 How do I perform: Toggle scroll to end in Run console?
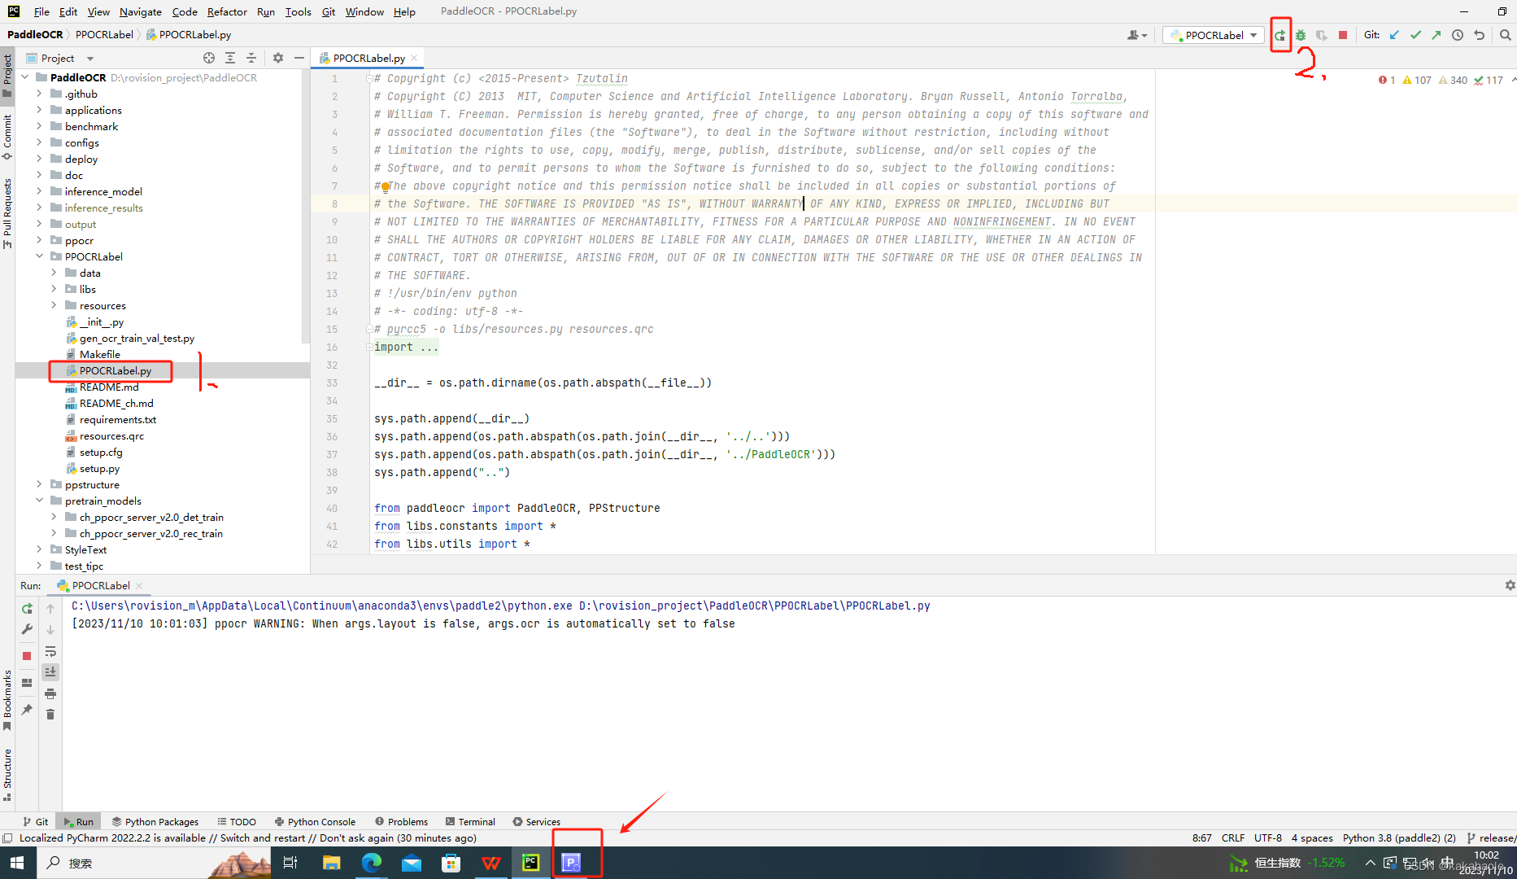[50, 671]
